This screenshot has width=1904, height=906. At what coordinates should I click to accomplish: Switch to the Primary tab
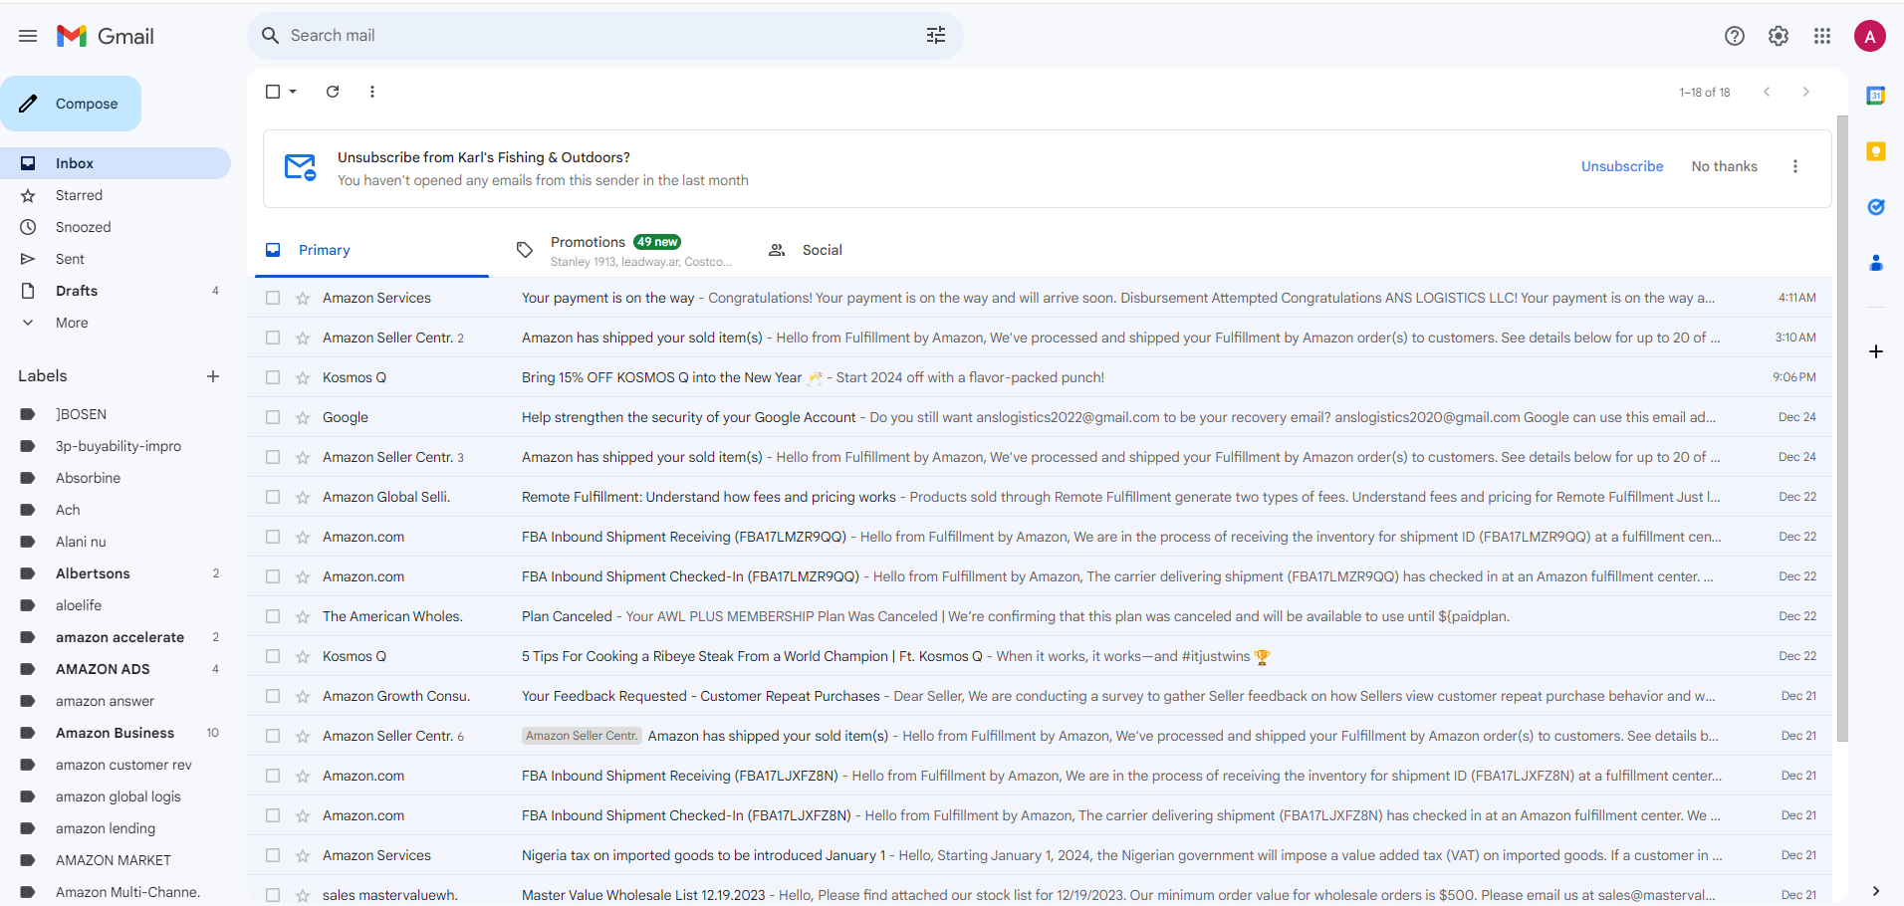tap(371, 250)
